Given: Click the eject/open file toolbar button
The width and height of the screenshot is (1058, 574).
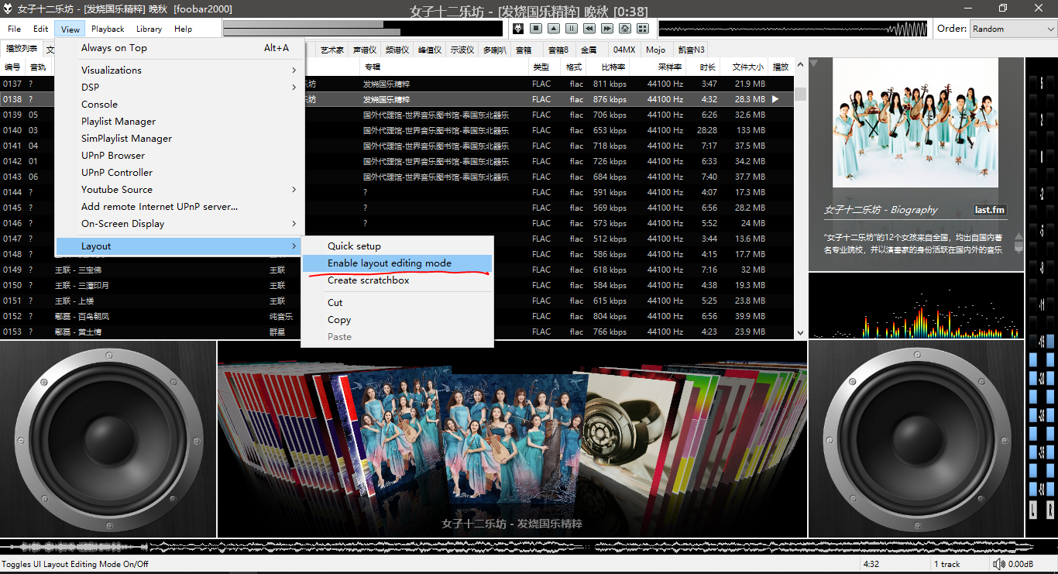Looking at the screenshot, I should 554,29.
